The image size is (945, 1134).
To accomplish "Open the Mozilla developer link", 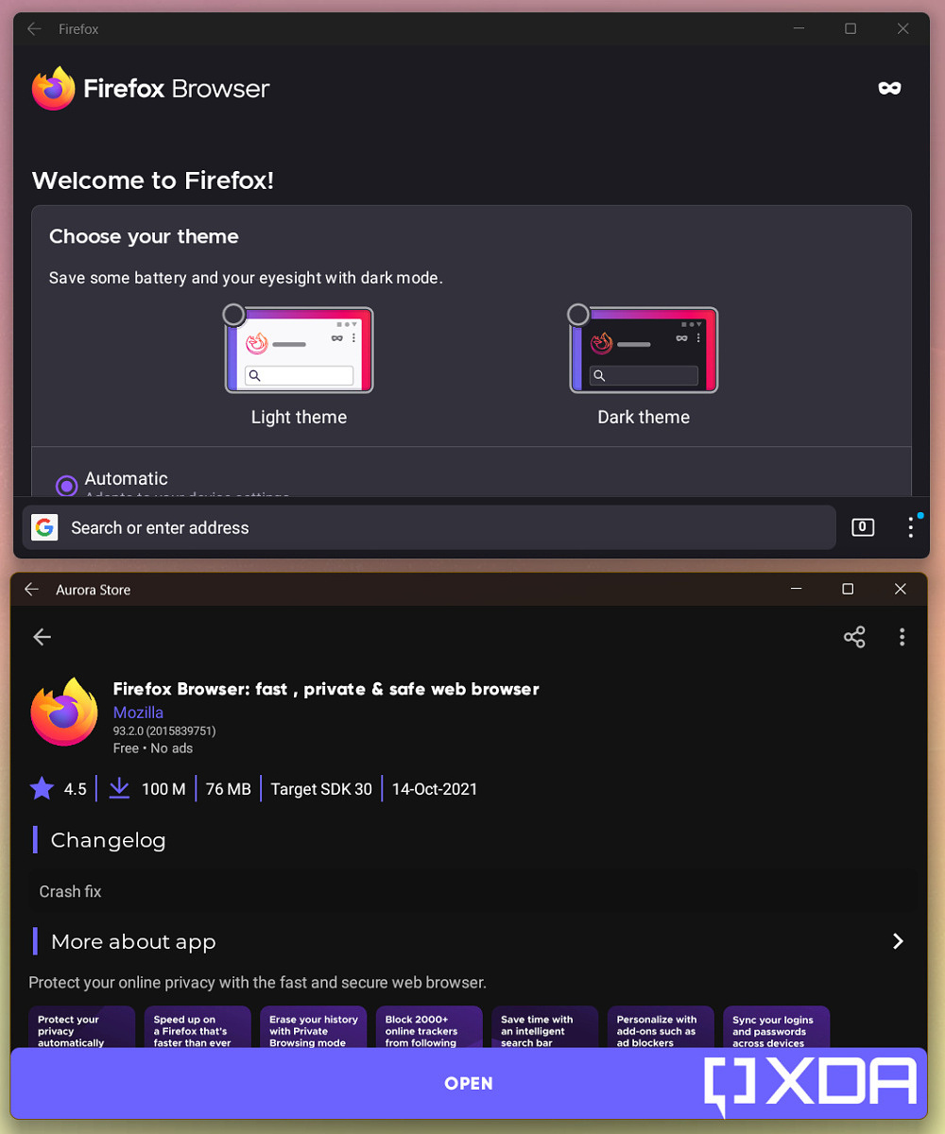I will pos(138,713).
